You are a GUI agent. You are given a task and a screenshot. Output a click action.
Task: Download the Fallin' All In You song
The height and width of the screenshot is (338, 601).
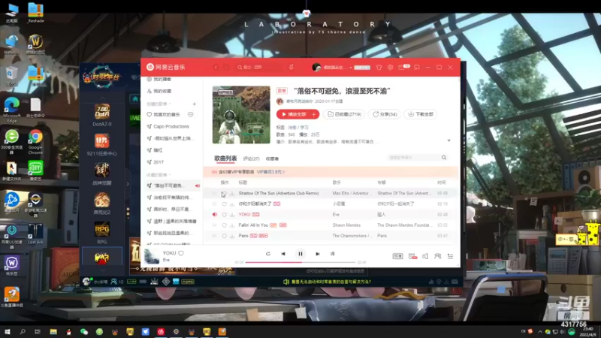(x=232, y=225)
